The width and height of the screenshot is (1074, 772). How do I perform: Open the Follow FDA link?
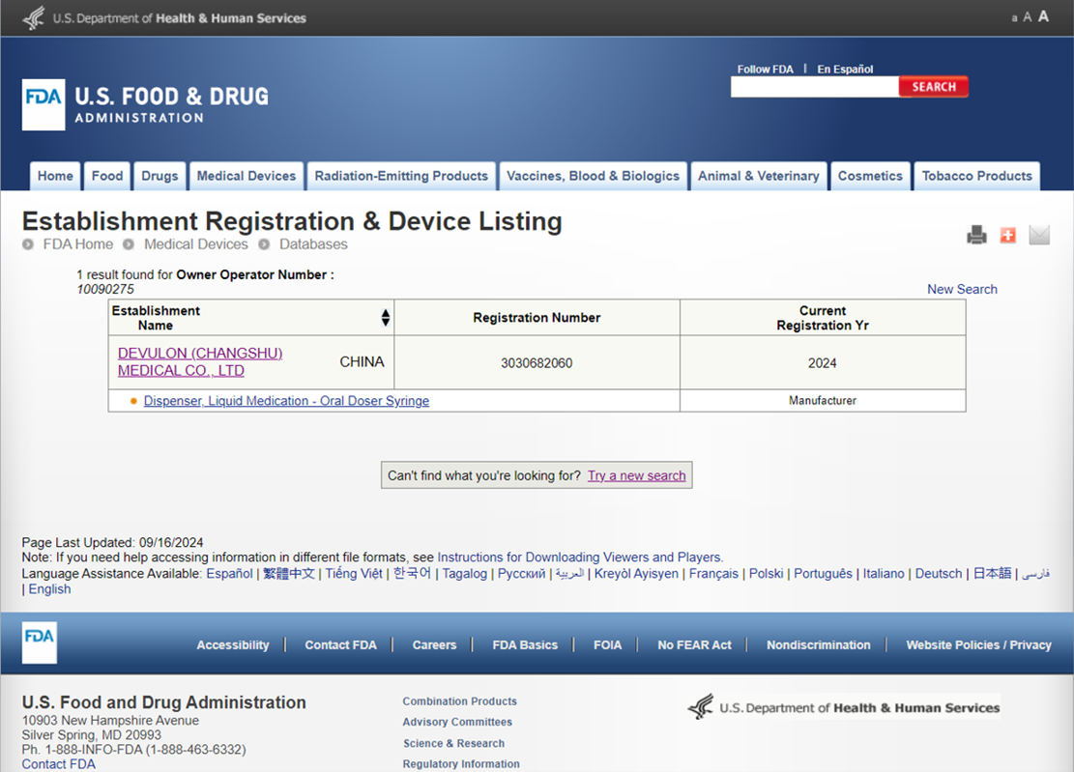(x=765, y=70)
